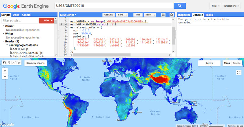The width and height of the screenshot is (244, 127).
Task: Collapse the Owner section
Action: point(3,26)
